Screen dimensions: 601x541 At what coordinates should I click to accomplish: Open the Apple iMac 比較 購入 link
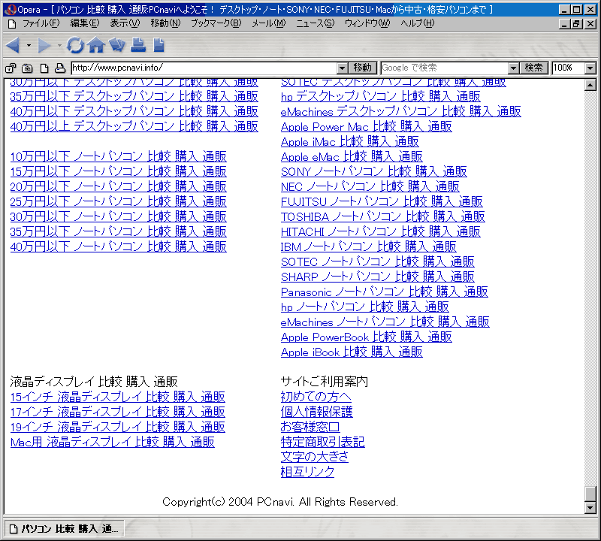pos(350,141)
